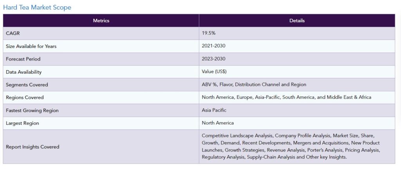This screenshot has height=169, width=401.
Task: Click the 'Competitive Landscape Analysis' insights paragraph
Action: [291, 147]
